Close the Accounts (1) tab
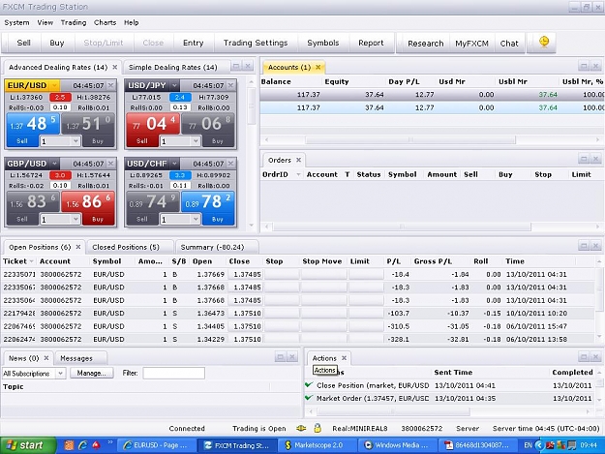This screenshot has width=605, height=454. [x=318, y=67]
